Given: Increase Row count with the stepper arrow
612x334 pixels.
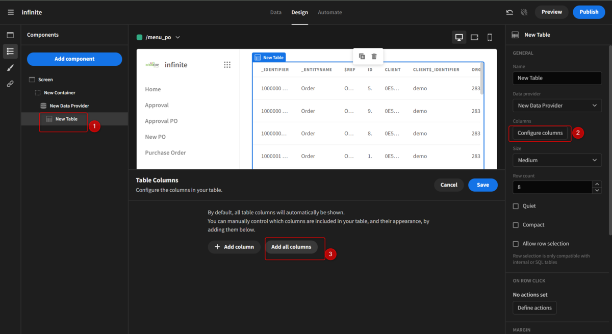Looking at the screenshot, I should point(597,184).
